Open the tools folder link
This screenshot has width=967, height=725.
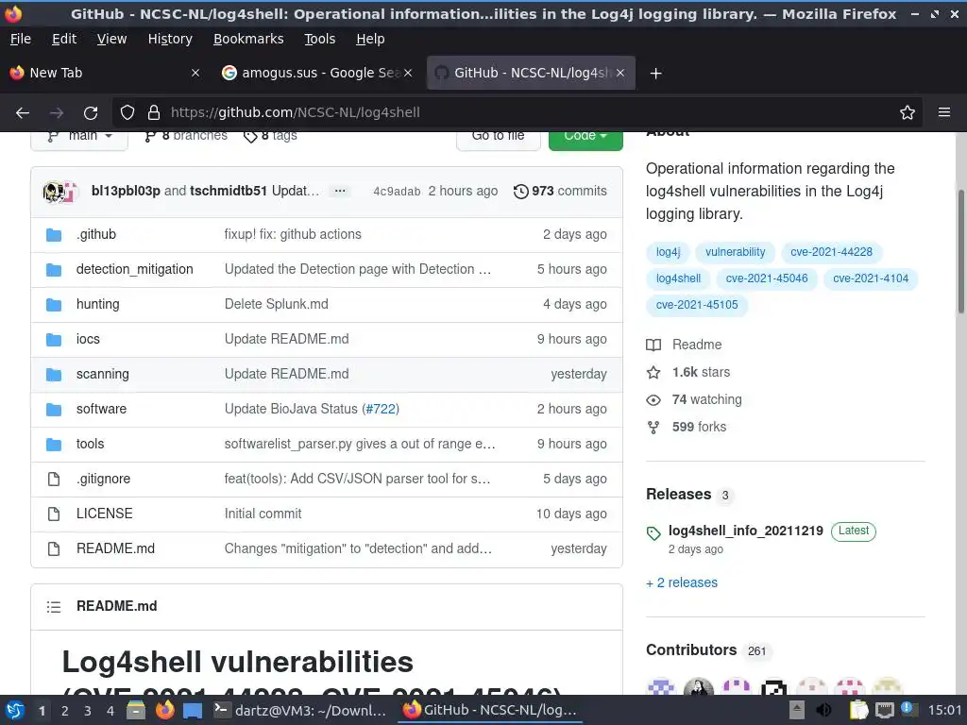(90, 444)
